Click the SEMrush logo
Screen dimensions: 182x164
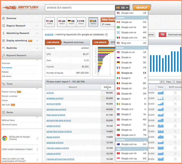coord(20,8)
